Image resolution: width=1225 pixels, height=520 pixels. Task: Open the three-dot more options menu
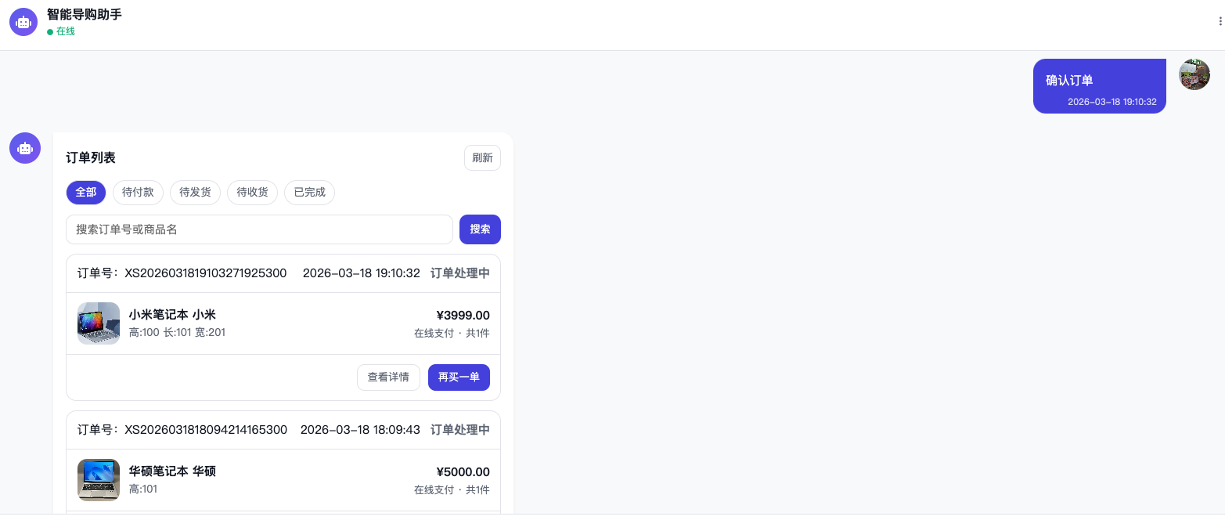coord(1220,22)
